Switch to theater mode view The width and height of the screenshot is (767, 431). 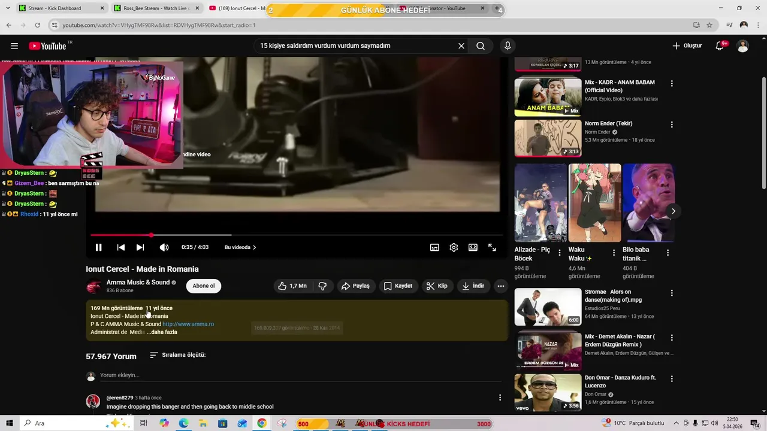pyautogui.click(x=473, y=247)
